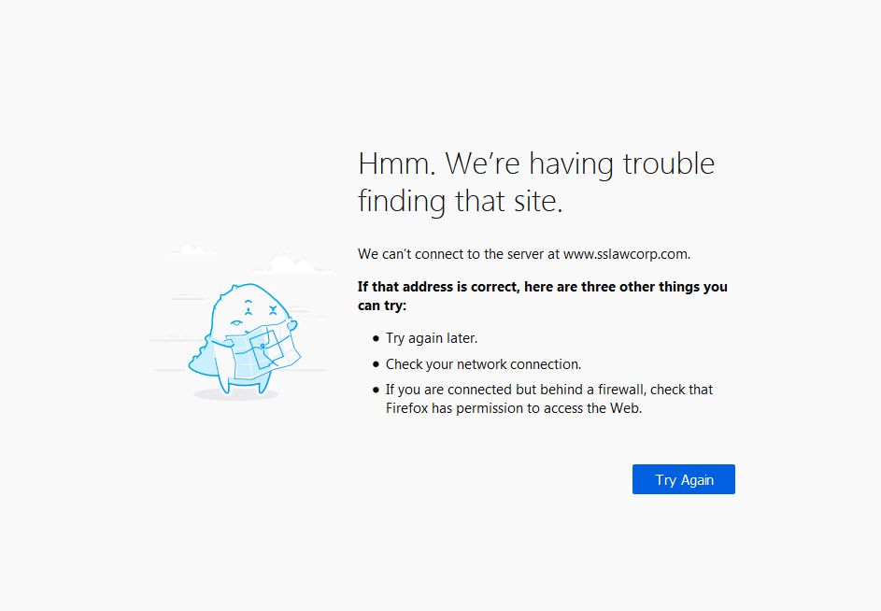
Task: Click the shadow beneath the dinosaur
Action: [235, 395]
